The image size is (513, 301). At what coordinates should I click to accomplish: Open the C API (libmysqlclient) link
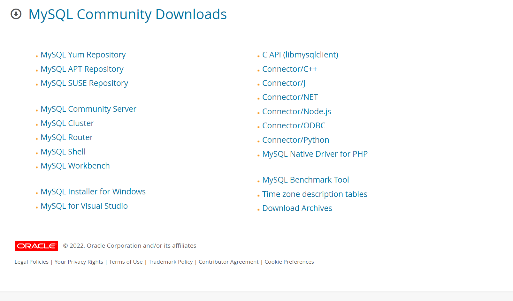(300, 55)
